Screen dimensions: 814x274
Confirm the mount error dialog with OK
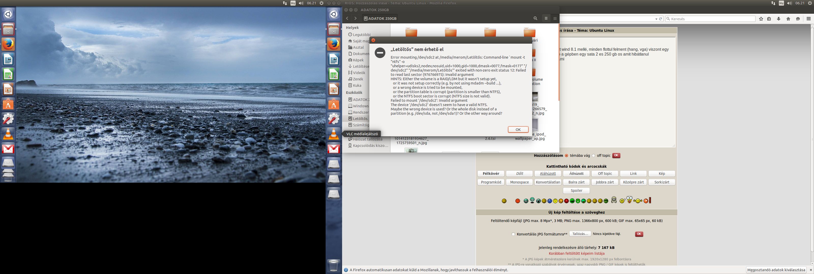518,130
